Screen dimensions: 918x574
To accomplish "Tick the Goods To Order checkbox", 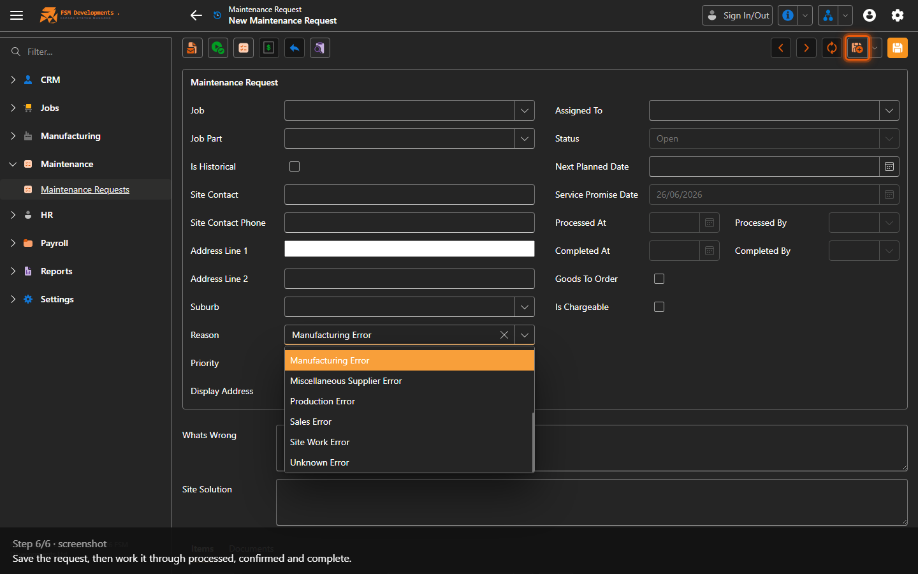I will [659, 279].
